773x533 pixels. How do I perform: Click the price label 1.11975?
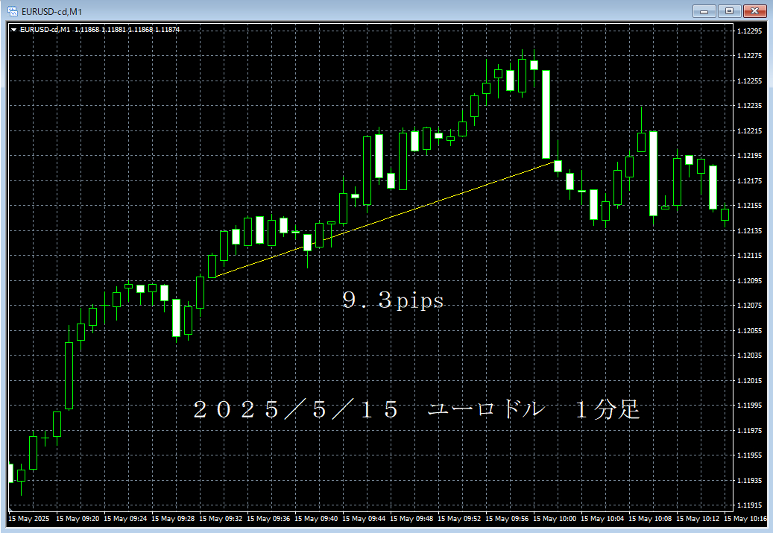click(749, 431)
